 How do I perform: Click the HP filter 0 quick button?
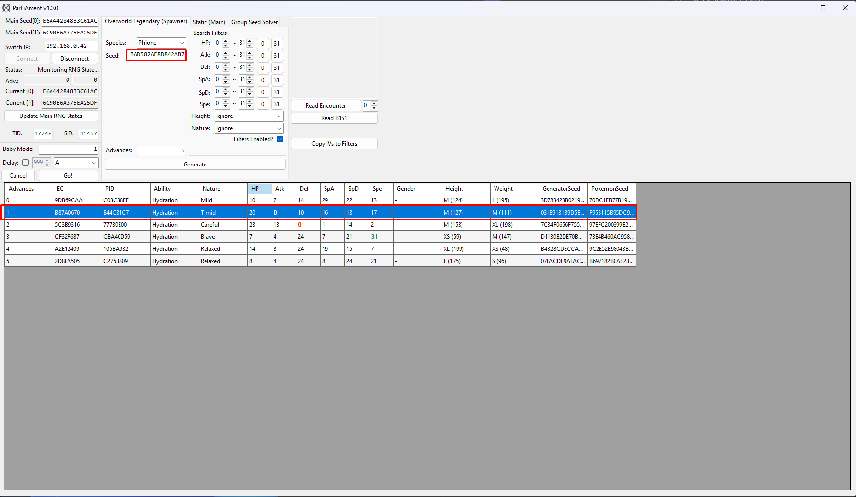[263, 44]
